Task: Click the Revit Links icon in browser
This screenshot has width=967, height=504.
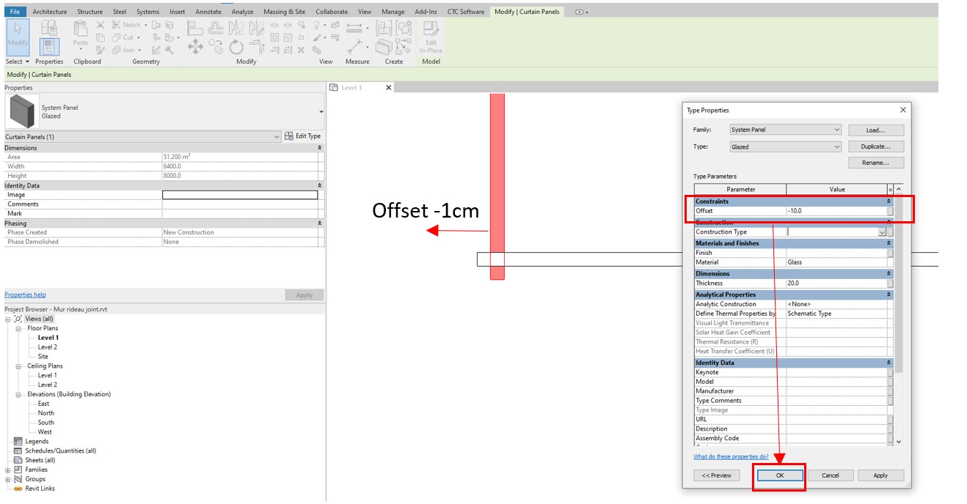Action: click(x=18, y=489)
